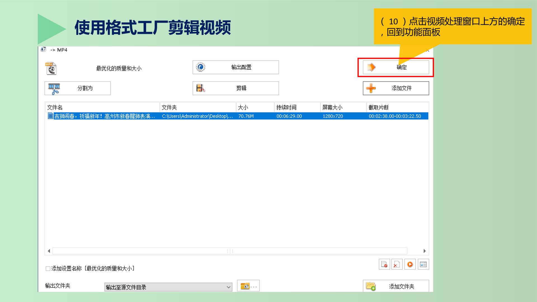Click the remove file icon with red minus
The image size is (537, 302).
click(x=384, y=264)
